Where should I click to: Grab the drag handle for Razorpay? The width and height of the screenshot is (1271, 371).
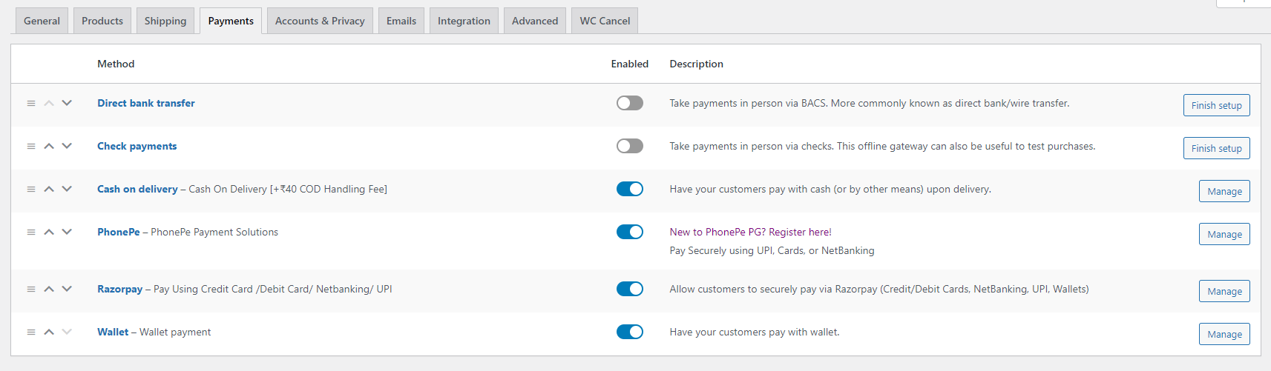[x=31, y=290]
